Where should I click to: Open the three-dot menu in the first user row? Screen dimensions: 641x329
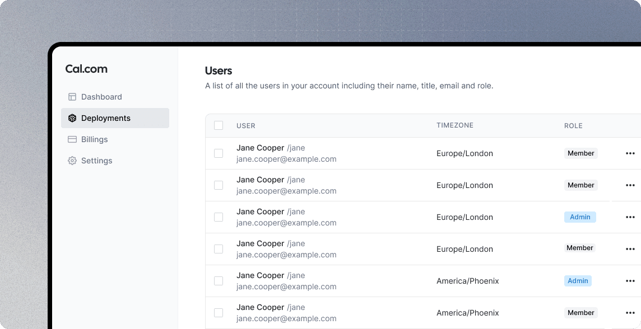(x=630, y=153)
